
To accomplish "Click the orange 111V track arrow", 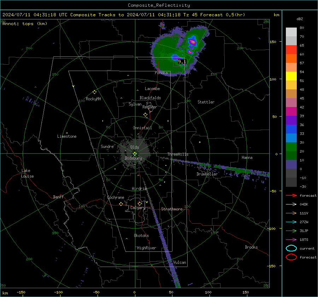I will 291,213.
